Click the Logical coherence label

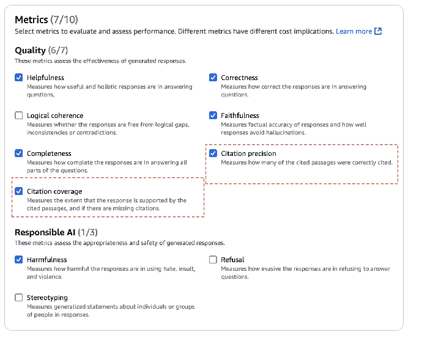[55, 116]
